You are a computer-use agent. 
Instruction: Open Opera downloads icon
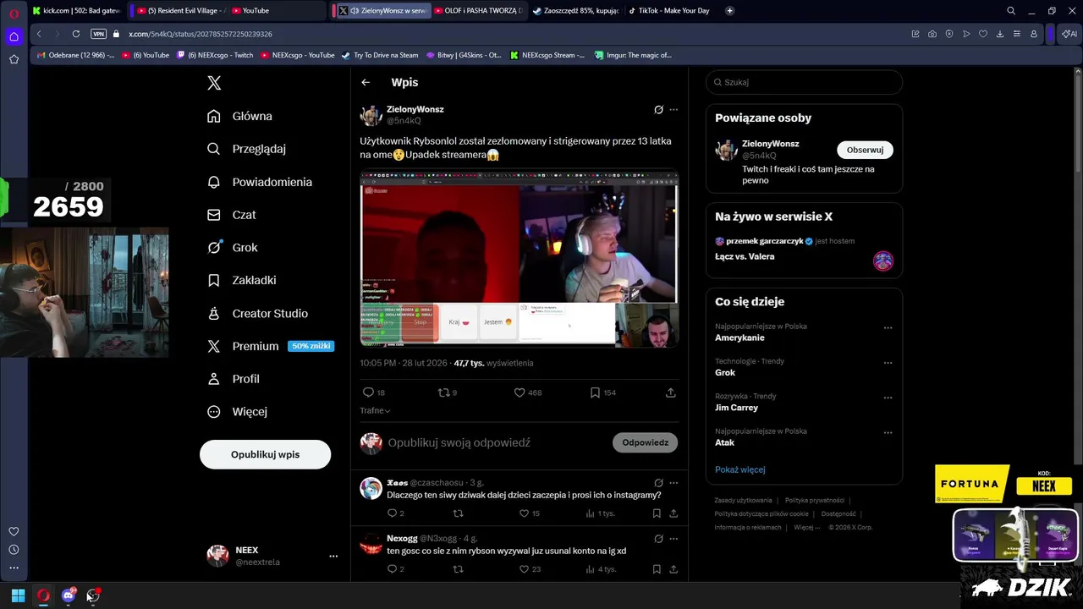click(1000, 34)
